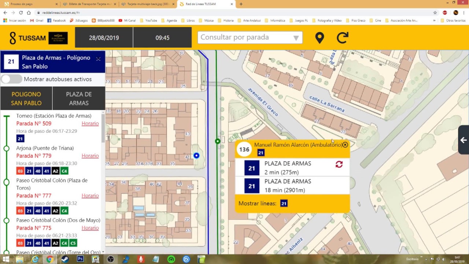
Task: Open the 'Cine' bookmark folder
Action: 375,21
